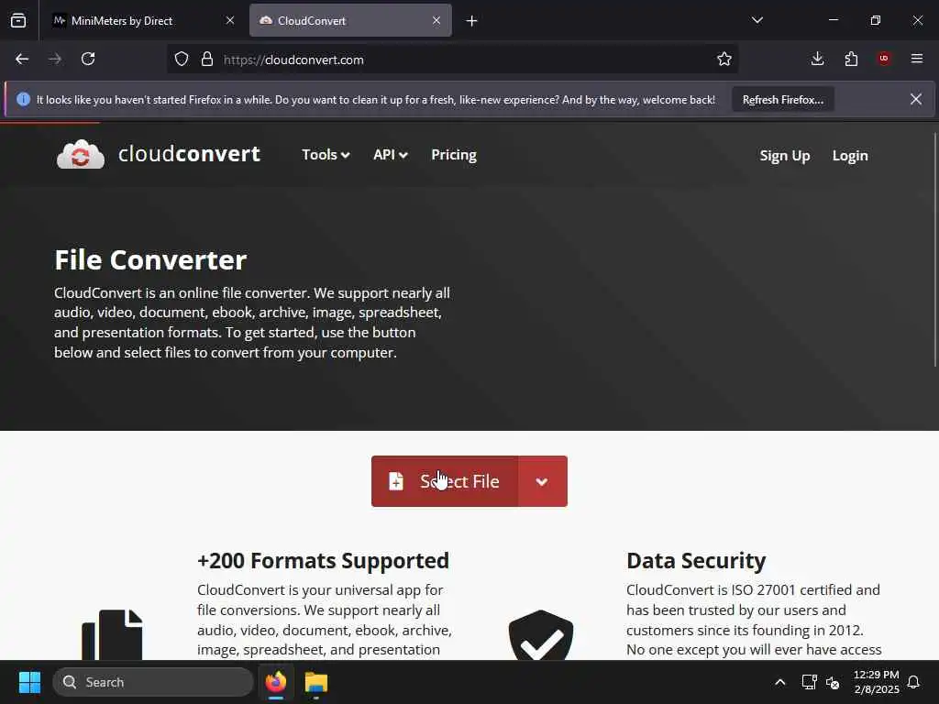Expand Select File source options arrow
The image size is (939, 704).
[x=542, y=481]
